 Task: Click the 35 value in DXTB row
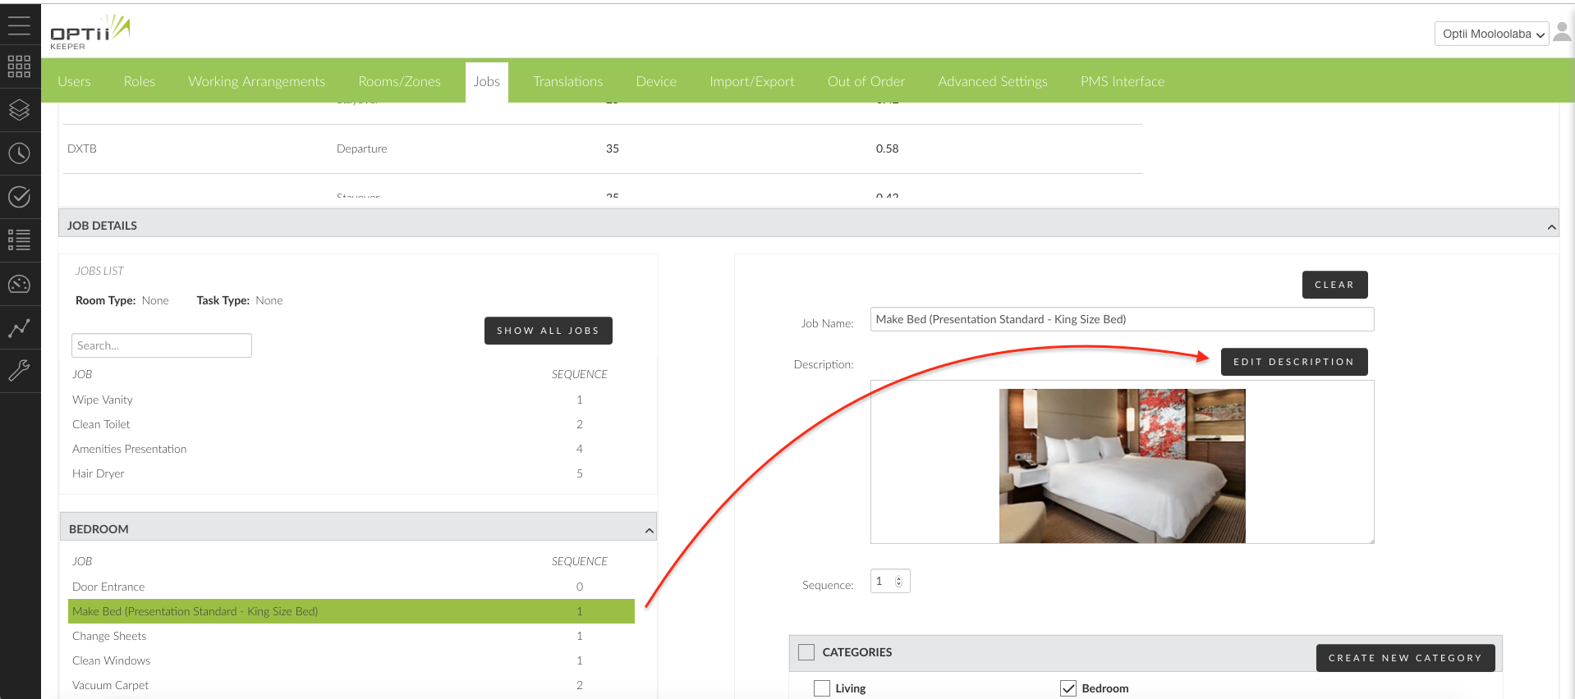(613, 148)
